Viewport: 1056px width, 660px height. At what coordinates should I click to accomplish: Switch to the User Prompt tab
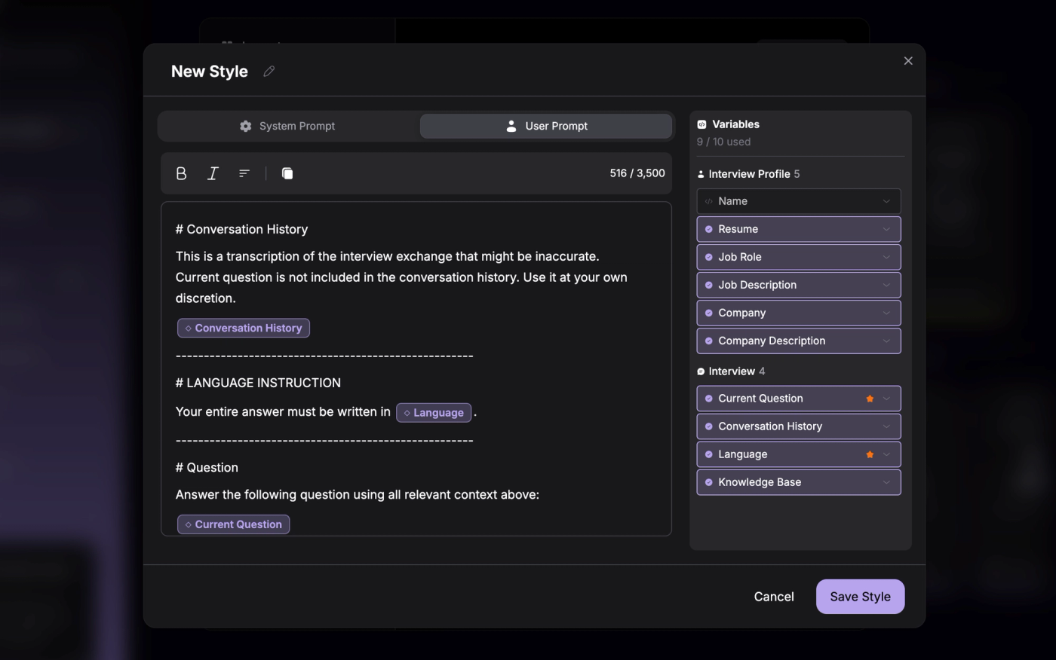click(546, 126)
